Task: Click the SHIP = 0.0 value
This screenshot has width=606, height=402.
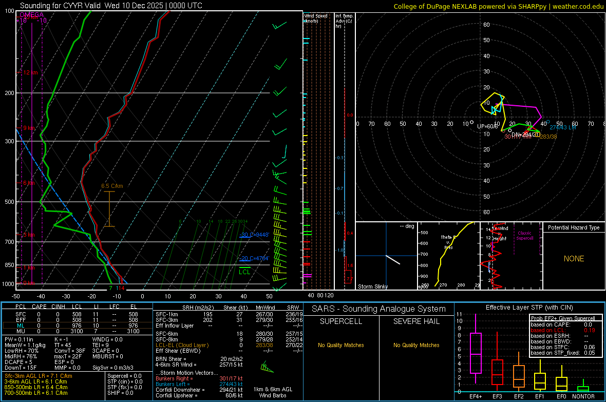Action: 120,393
